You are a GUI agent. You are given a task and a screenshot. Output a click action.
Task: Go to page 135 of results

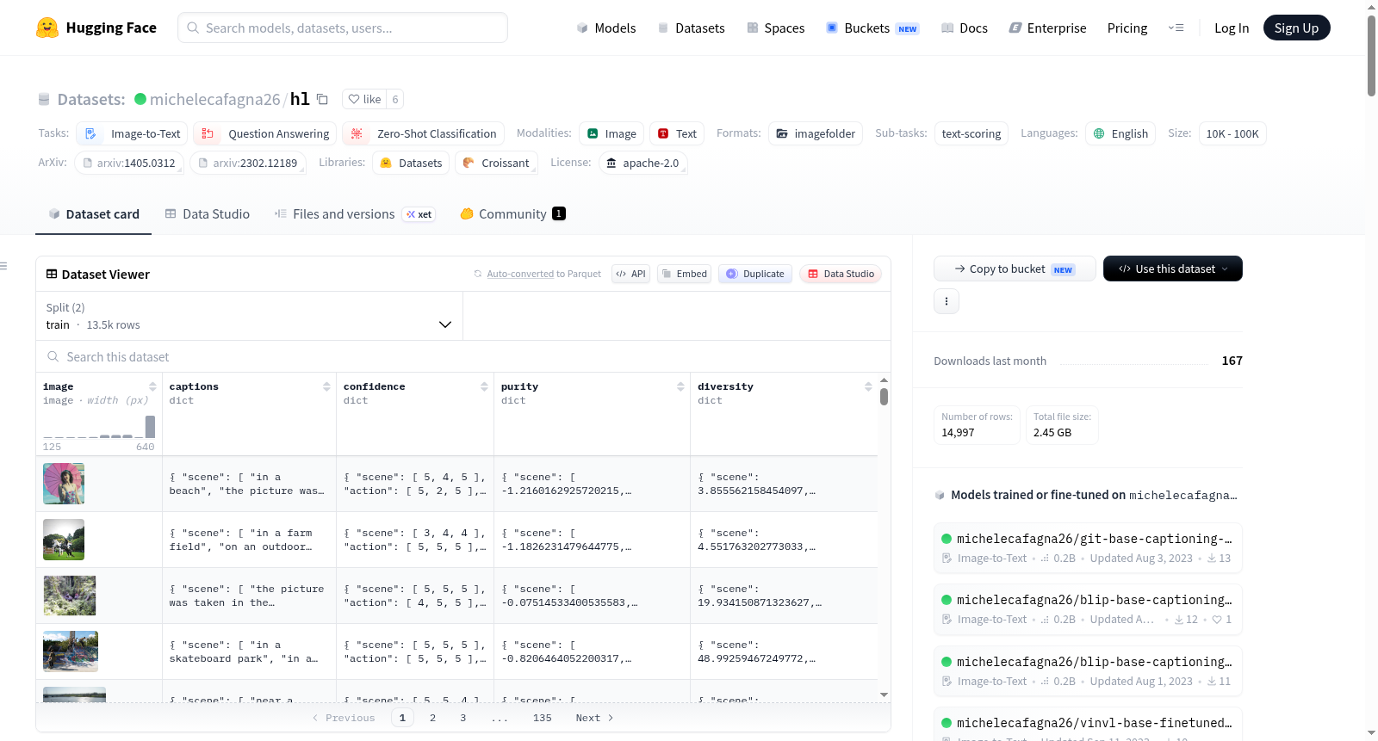tap(543, 718)
